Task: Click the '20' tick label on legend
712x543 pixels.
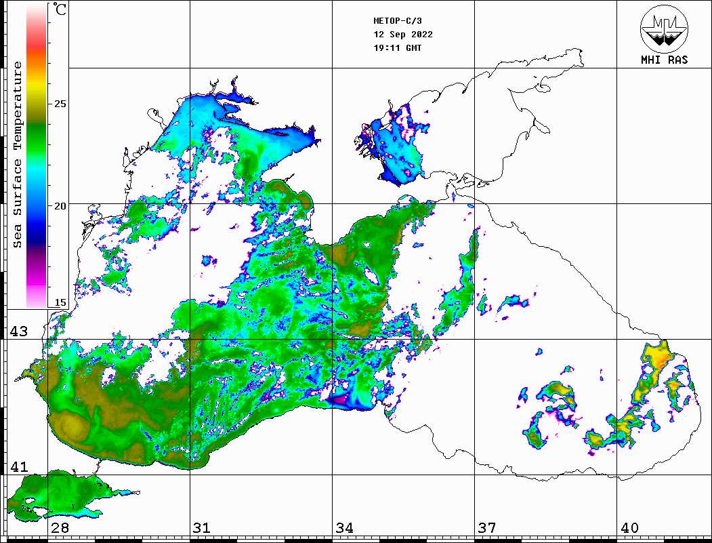Action: [x=60, y=206]
